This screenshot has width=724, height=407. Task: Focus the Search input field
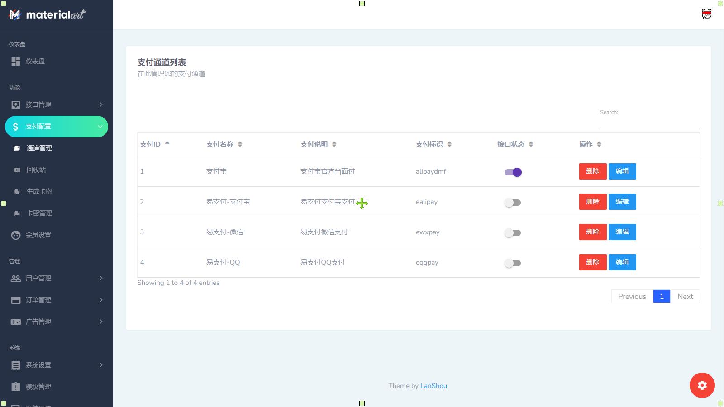[649, 122]
